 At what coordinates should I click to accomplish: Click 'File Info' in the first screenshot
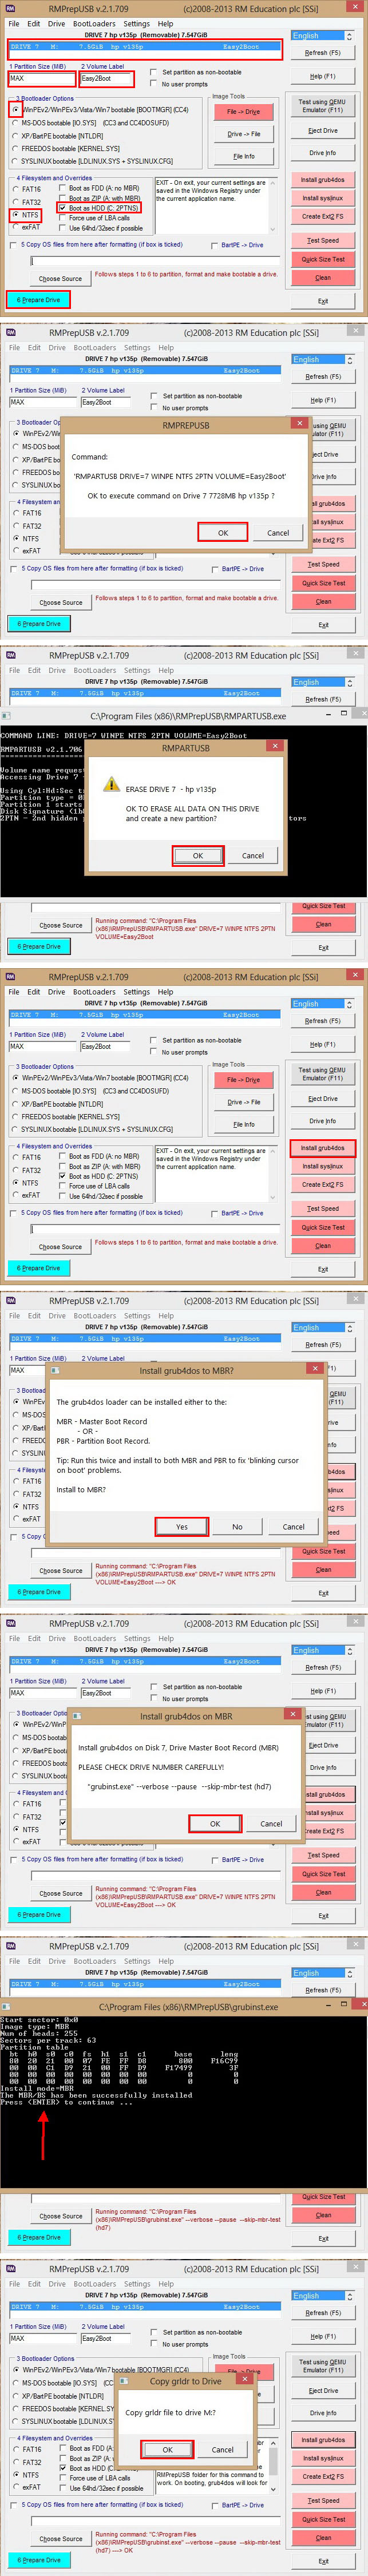[x=243, y=156]
